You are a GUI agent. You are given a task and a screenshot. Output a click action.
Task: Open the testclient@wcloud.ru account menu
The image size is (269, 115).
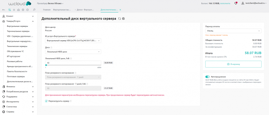tap(256, 3)
